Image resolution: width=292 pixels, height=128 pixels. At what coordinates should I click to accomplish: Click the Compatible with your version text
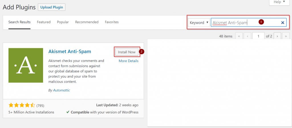(103, 112)
